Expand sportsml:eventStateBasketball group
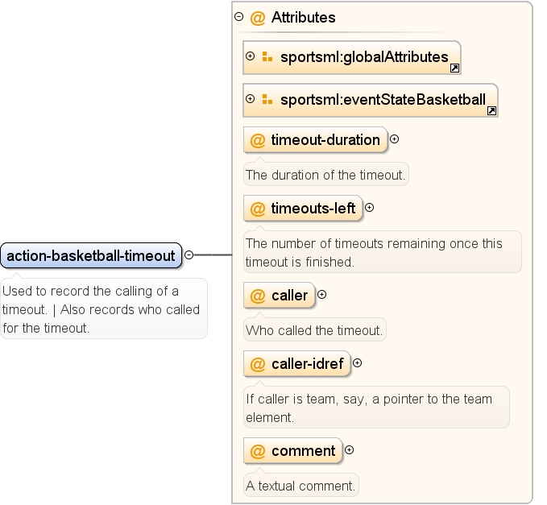 pyautogui.click(x=250, y=99)
